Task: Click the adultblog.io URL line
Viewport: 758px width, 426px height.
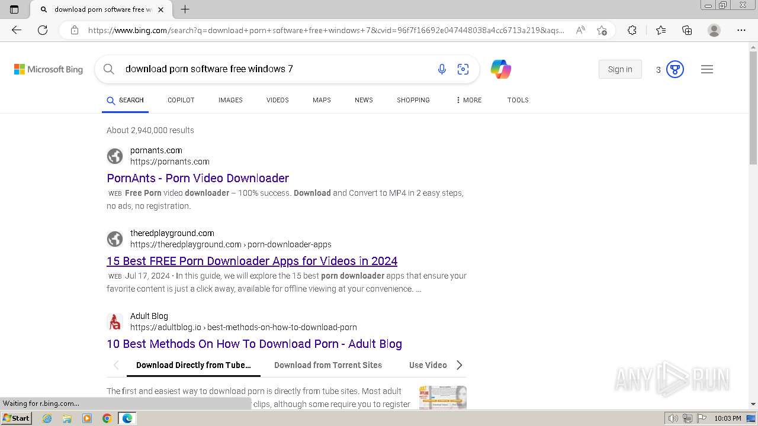Action: (x=243, y=327)
